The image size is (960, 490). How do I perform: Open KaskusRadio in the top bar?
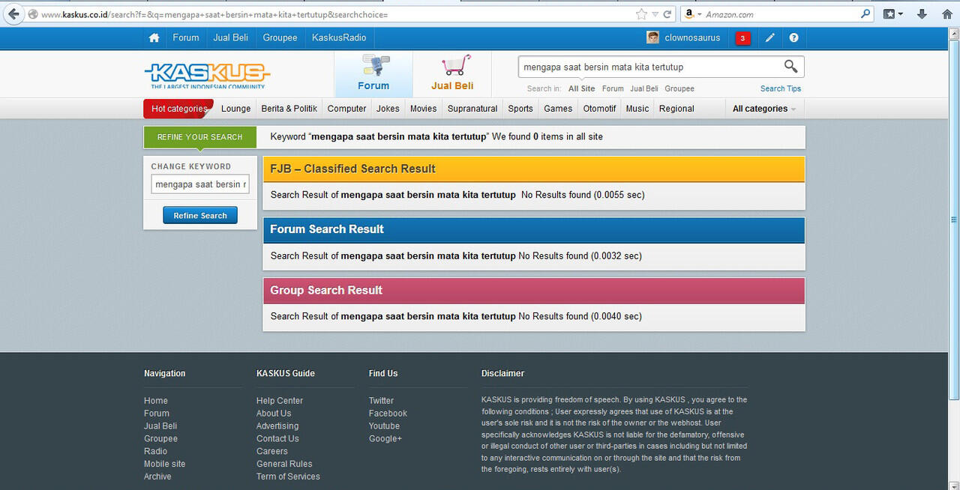pyautogui.click(x=339, y=37)
